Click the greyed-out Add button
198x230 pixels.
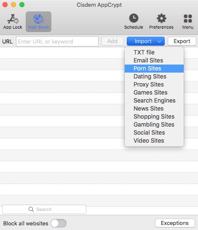click(112, 41)
